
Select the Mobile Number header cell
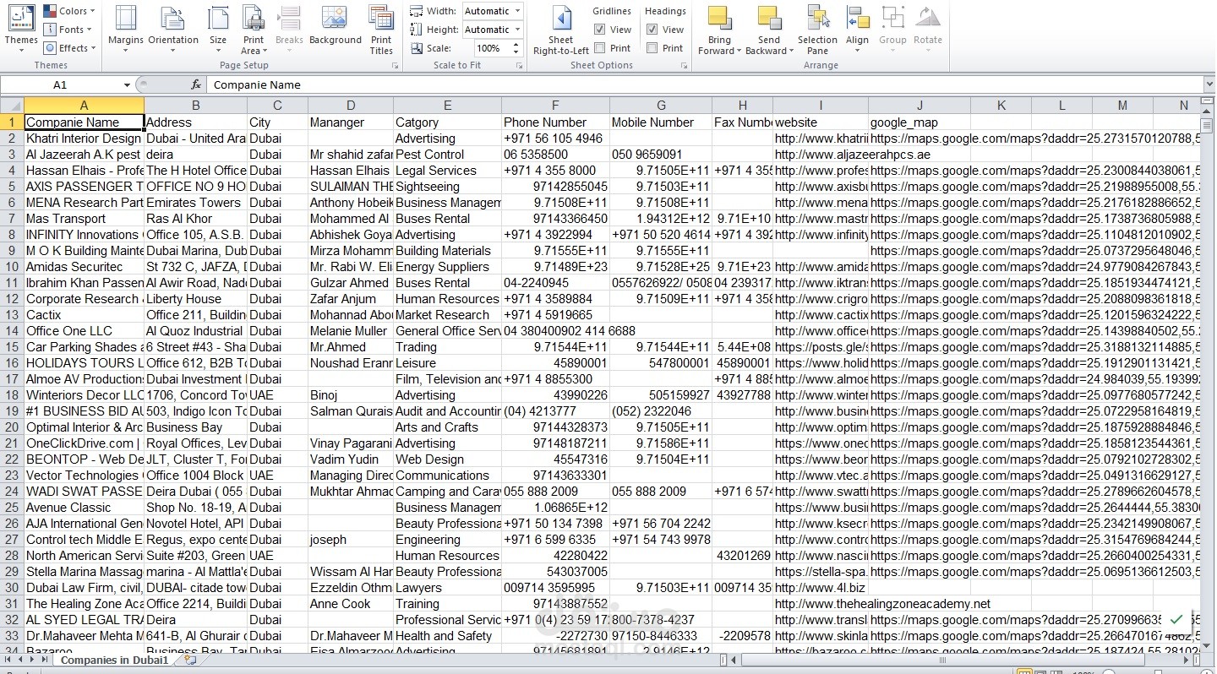(661, 122)
